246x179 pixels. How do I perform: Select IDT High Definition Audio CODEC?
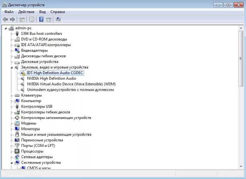coord(55,73)
